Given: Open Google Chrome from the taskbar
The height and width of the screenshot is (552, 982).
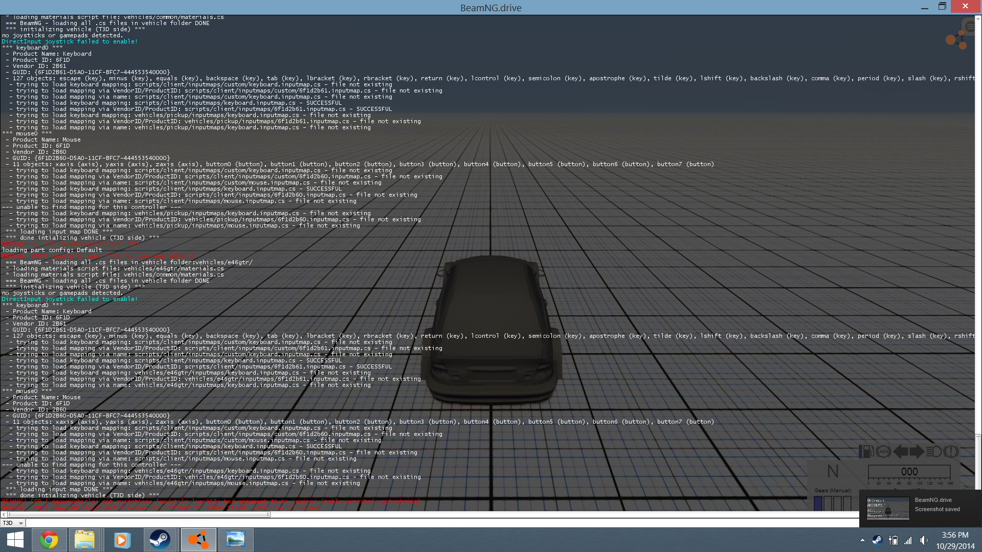Looking at the screenshot, I should point(49,540).
